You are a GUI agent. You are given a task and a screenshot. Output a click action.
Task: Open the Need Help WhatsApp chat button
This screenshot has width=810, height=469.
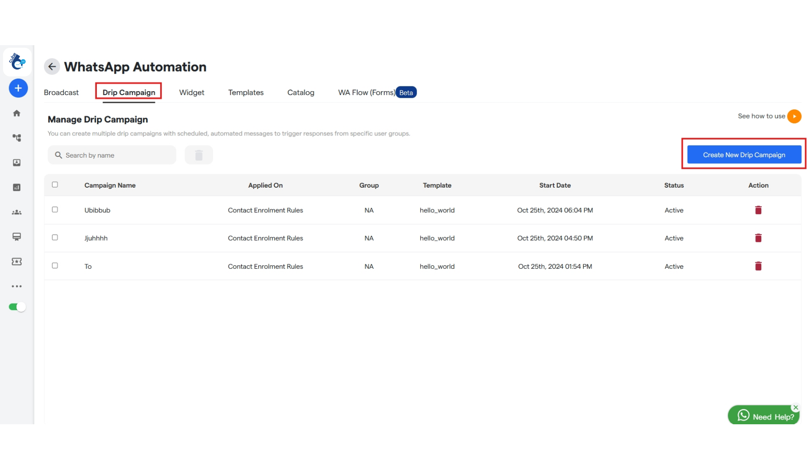pos(764,416)
